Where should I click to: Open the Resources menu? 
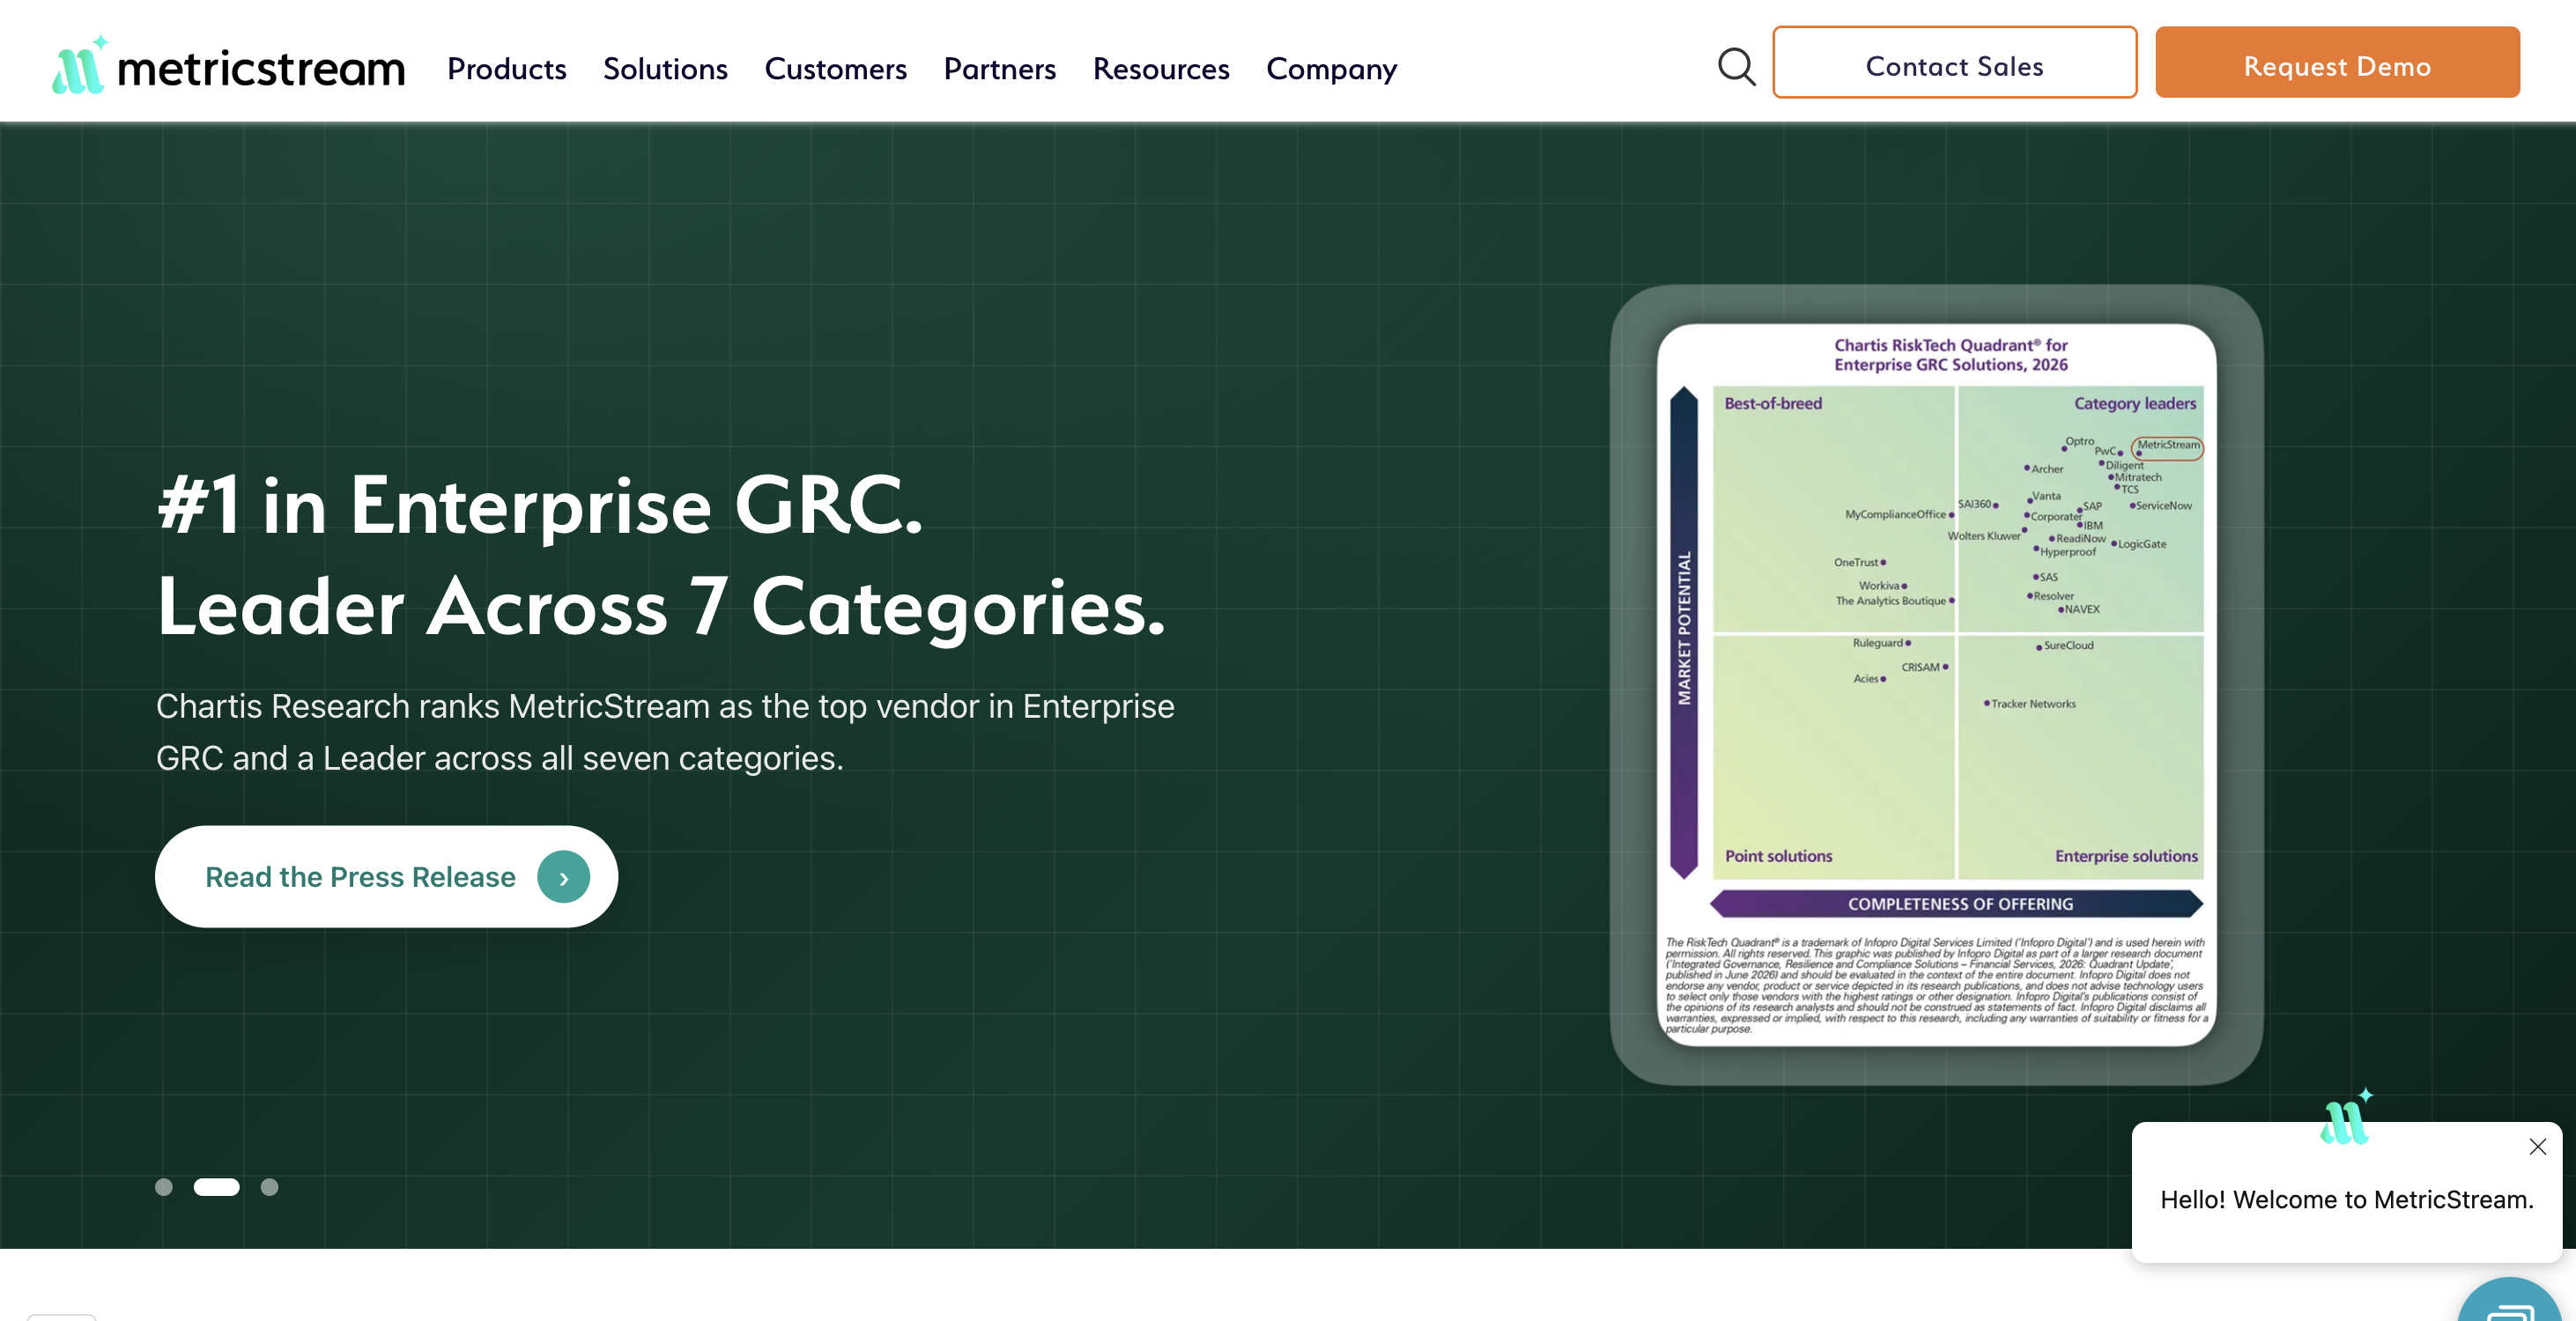[1161, 68]
